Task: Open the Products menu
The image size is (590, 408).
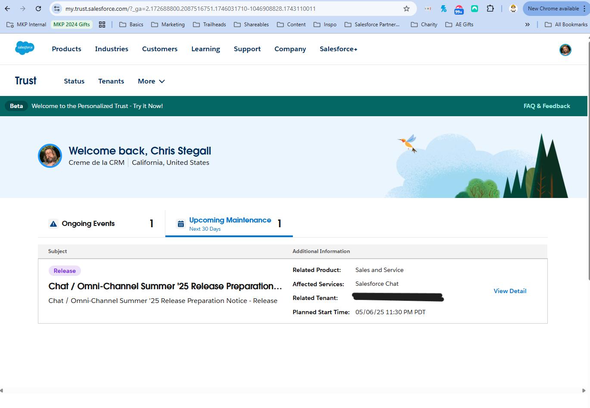Action: [x=66, y=49]
